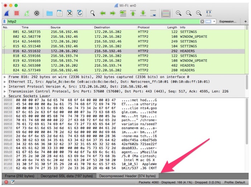
Task: Open capture options gear icon
Action: tap(37, 13)
